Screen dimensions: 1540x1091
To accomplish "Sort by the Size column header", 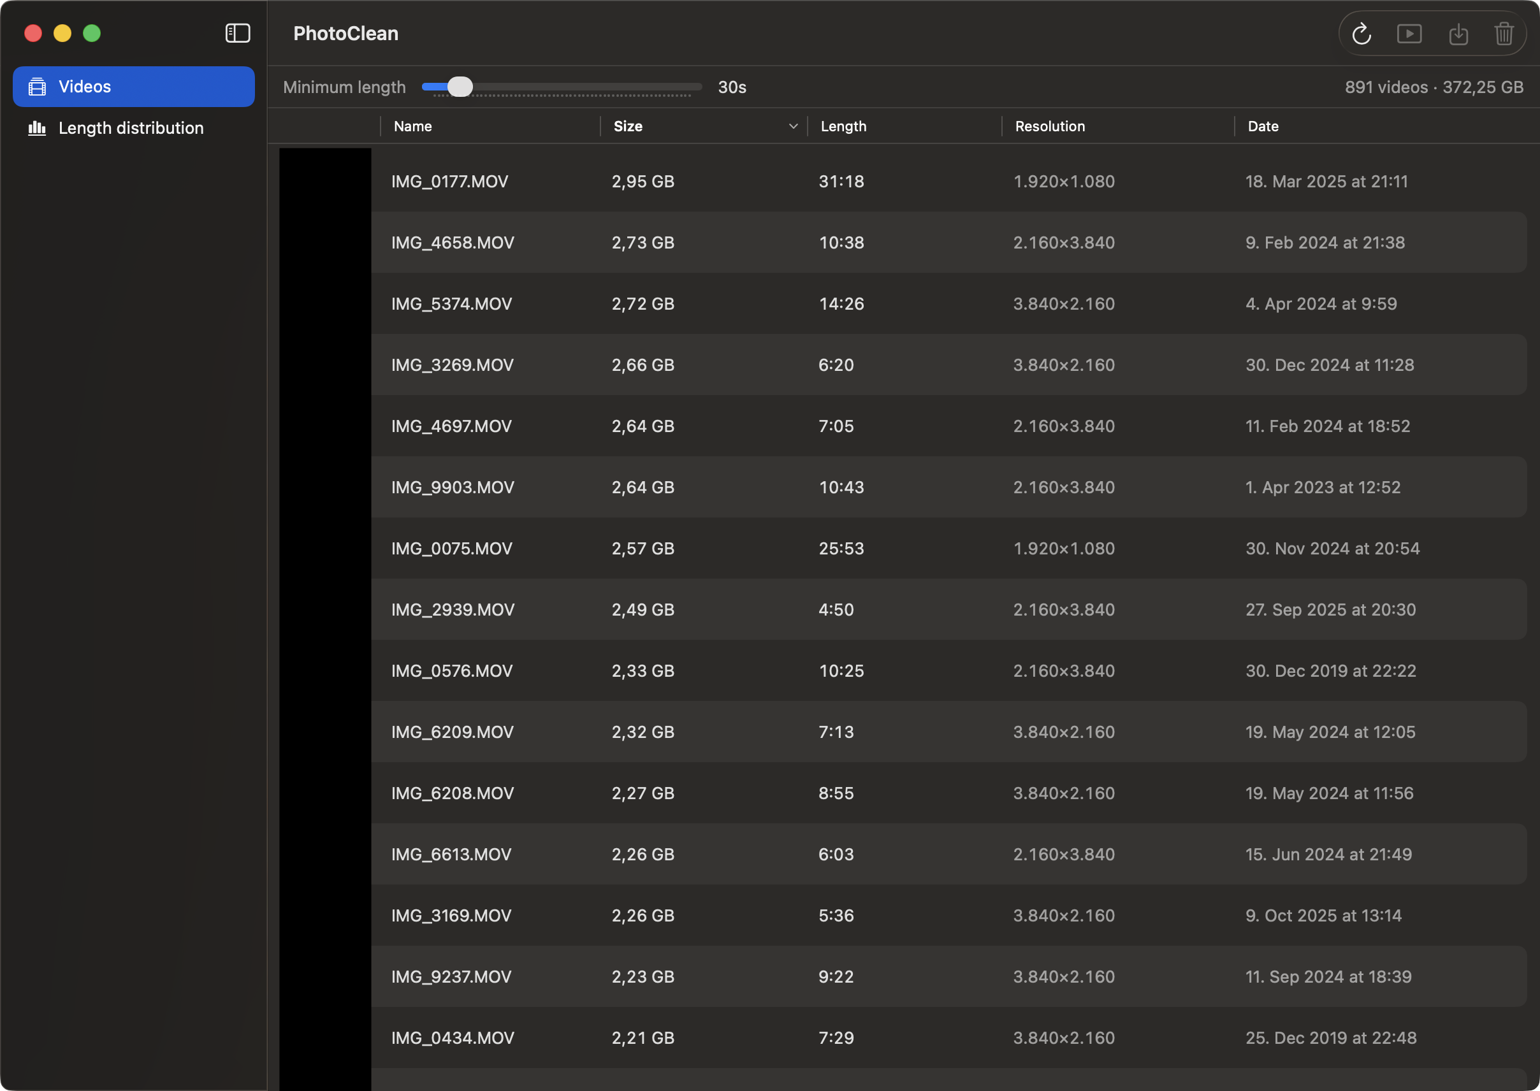I will click(628, 126).
